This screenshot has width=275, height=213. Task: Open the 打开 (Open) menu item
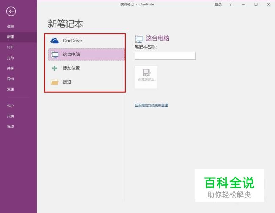pos(10,47)
